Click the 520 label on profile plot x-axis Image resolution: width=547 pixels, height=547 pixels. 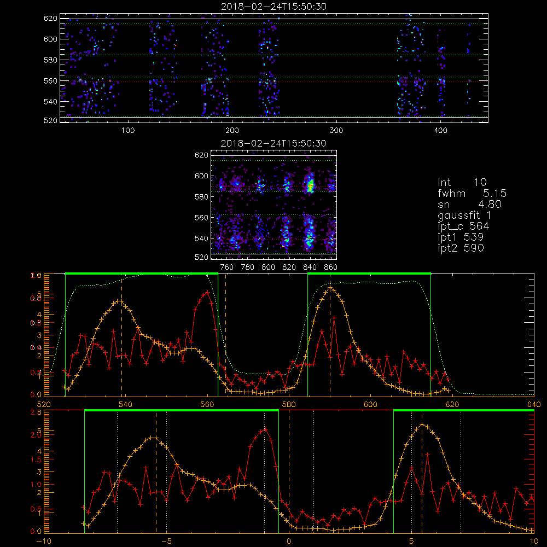44,405
